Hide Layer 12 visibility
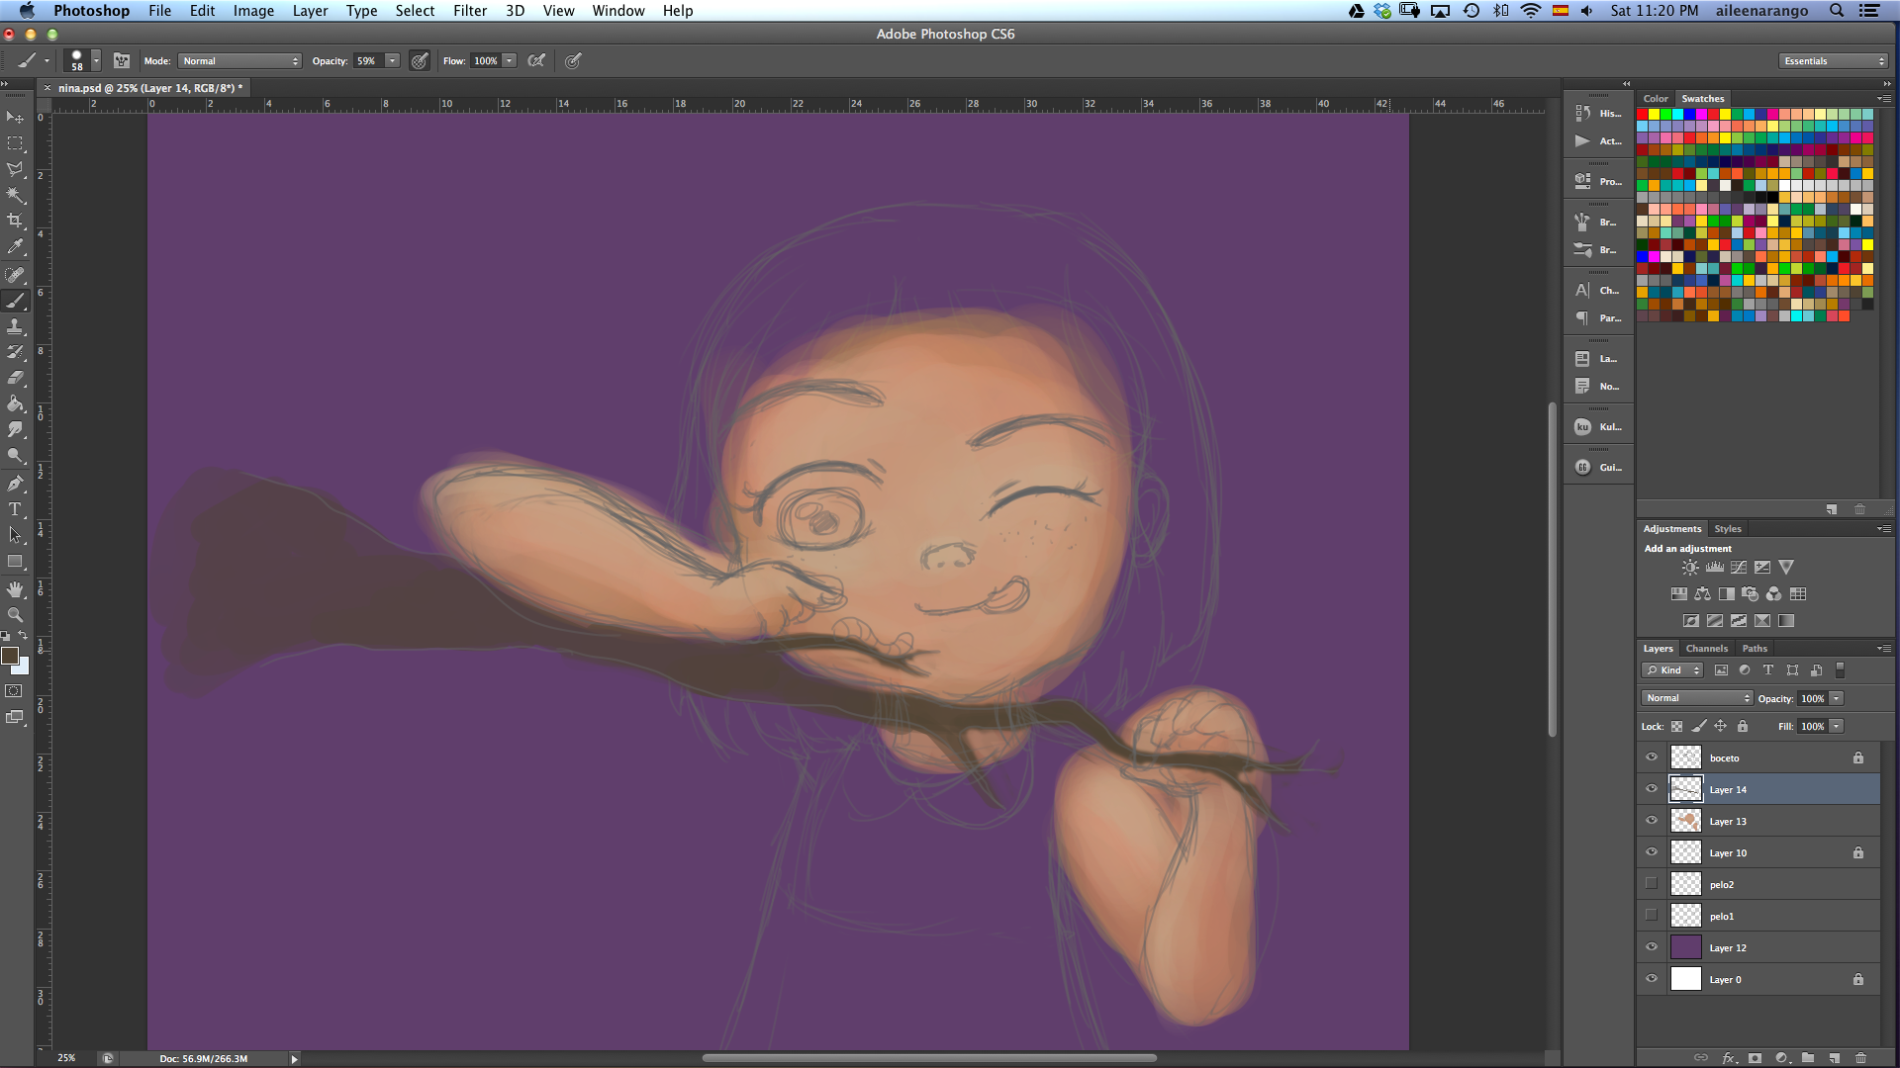 click(1651, 947)
